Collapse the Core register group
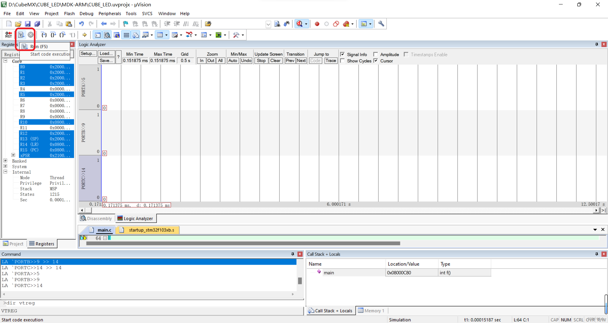Viewport: 608px width, 323px height. pyautogui.click(x=5, y=61)
